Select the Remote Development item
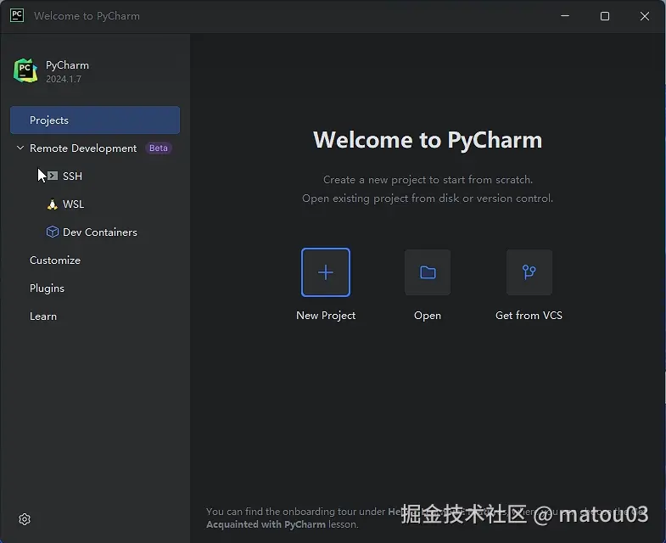 coord(83,148)
